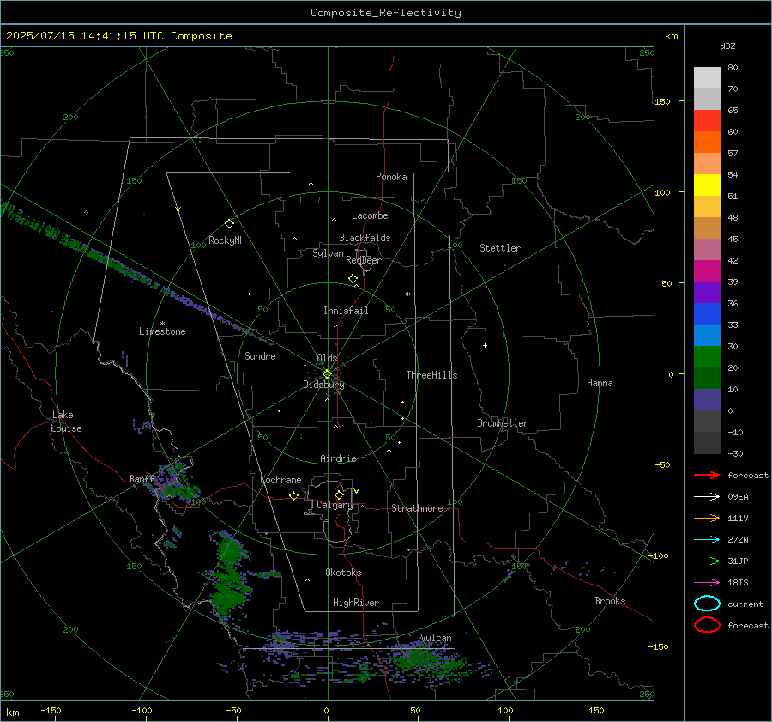Select the Lacombe label
Screen dimensions: 772x722
(370, 215)
